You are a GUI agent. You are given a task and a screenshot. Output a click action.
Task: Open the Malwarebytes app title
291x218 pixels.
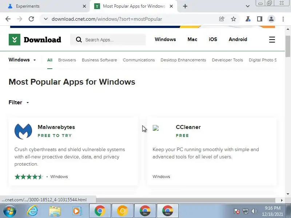[x=56, y=127]
